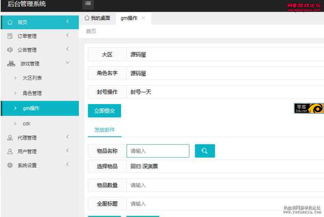Collapse the 游戏管理 chevron
This screenshot has height=217, width=324.
tap(68, 63)
